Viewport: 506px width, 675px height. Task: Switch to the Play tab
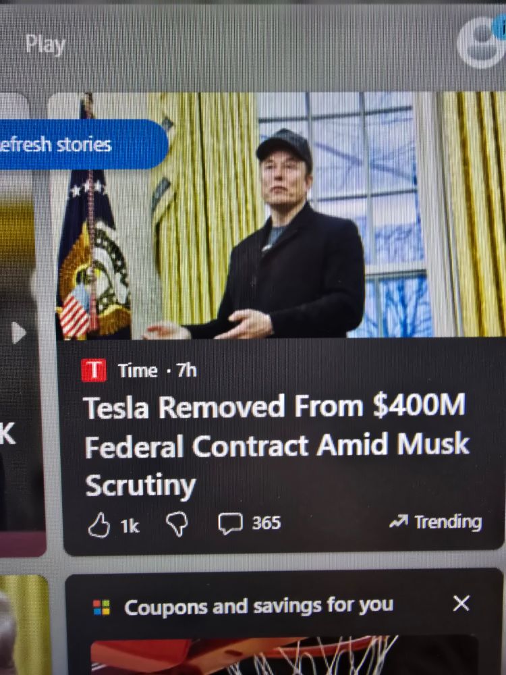coord(45,45)
